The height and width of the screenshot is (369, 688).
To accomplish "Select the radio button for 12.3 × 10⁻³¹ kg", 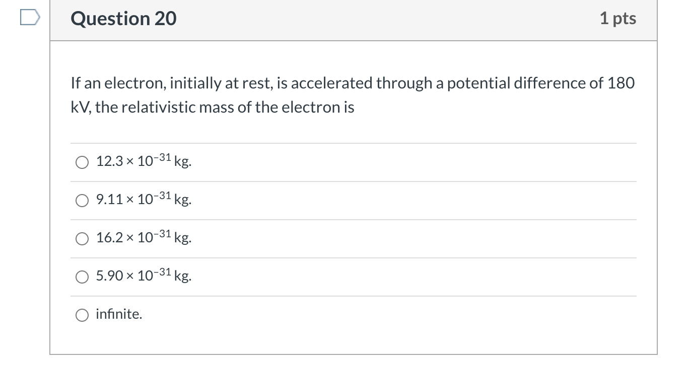I will pos(82,162).
